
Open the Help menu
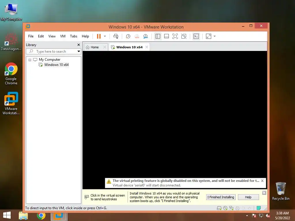(x=85, y=36)
